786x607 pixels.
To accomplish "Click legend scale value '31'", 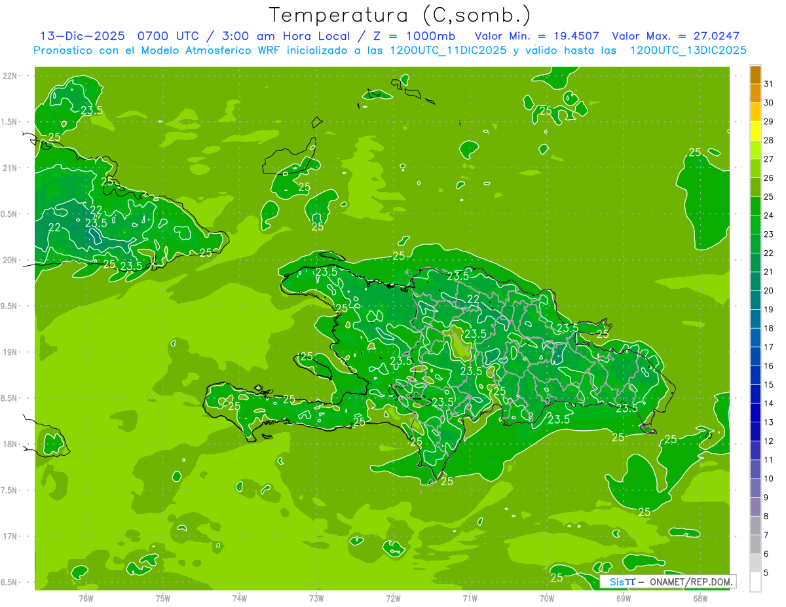I will pos(769,84).
